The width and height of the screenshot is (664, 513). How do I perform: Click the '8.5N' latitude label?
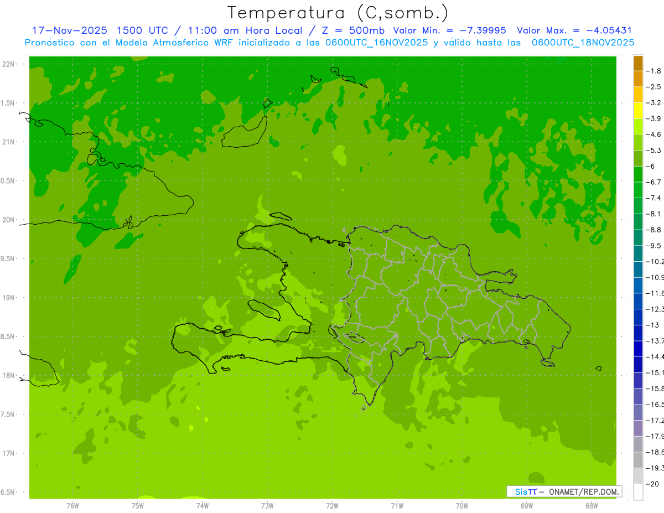click(x=7, y=336)
